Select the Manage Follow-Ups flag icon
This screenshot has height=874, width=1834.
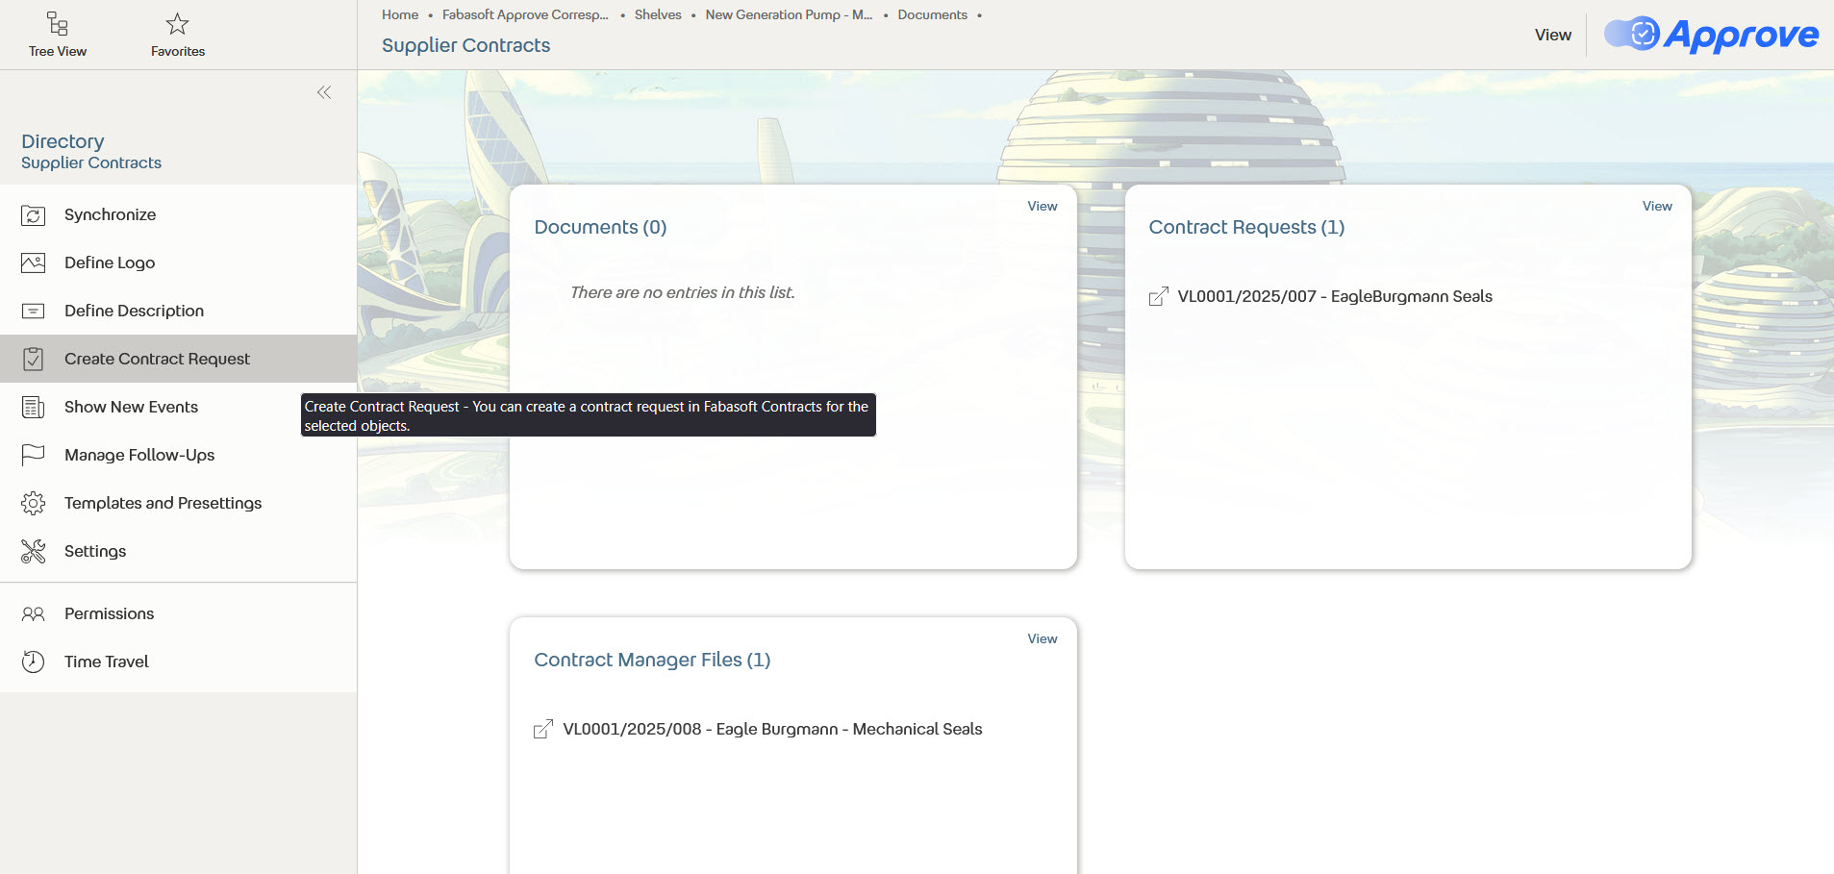tap(33, 455)
